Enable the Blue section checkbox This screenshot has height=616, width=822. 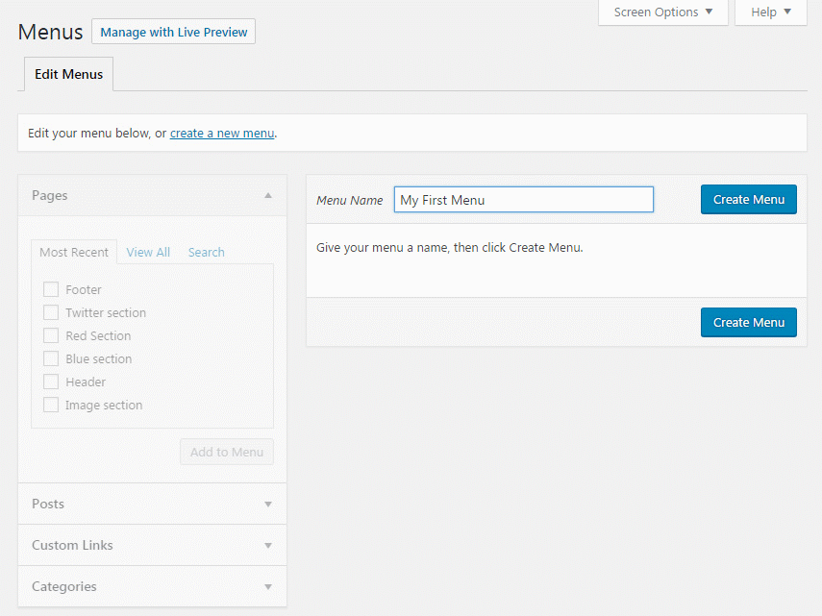[x=50, y=358]
